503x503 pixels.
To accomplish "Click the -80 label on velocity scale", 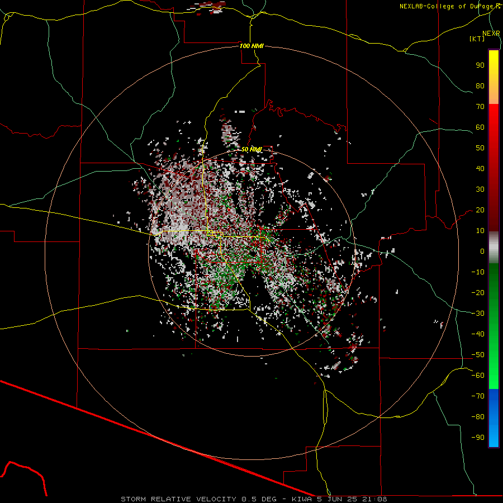I will 478,417.
